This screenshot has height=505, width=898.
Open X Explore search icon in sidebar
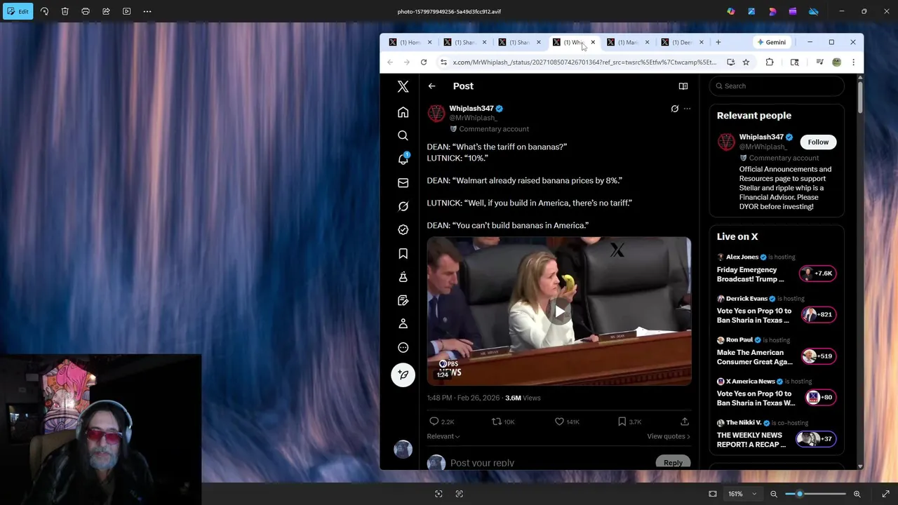pyautogui.click(x=403, y=135)
